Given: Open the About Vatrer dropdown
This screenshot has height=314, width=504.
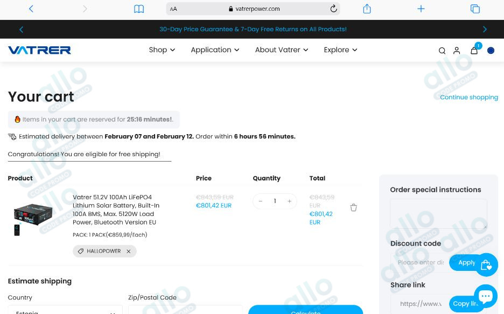Looking at the screenshot, I should click(281, 50).
